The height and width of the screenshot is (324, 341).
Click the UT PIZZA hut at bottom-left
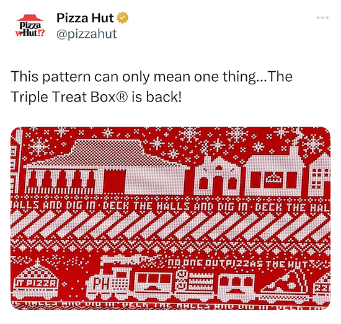(x=36, y=279)
